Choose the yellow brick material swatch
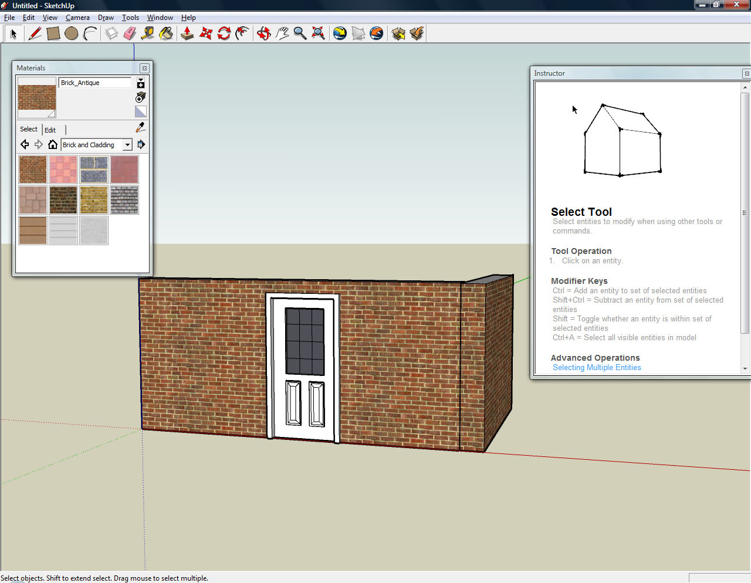This screenshot has width=751, height=583. [x=94, y=200]
